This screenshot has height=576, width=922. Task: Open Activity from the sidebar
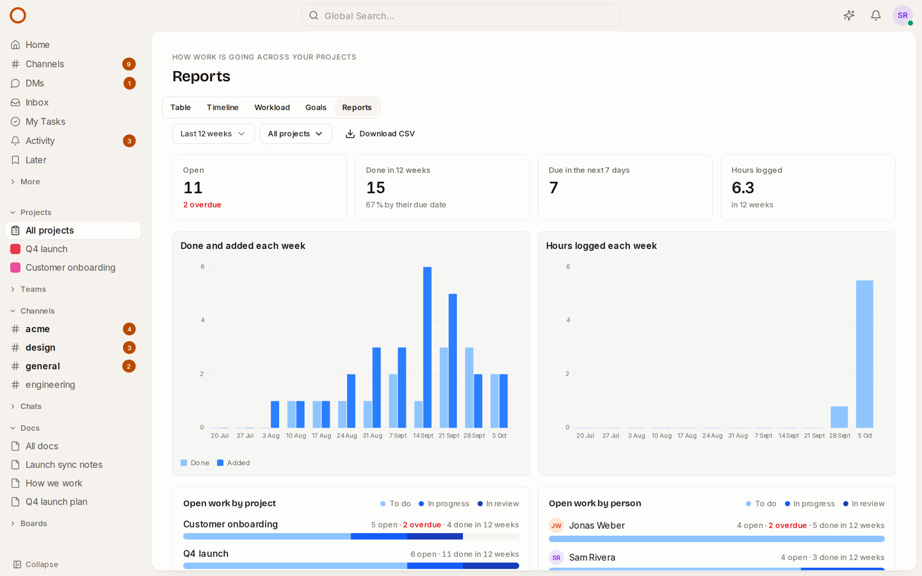(73, 141)
